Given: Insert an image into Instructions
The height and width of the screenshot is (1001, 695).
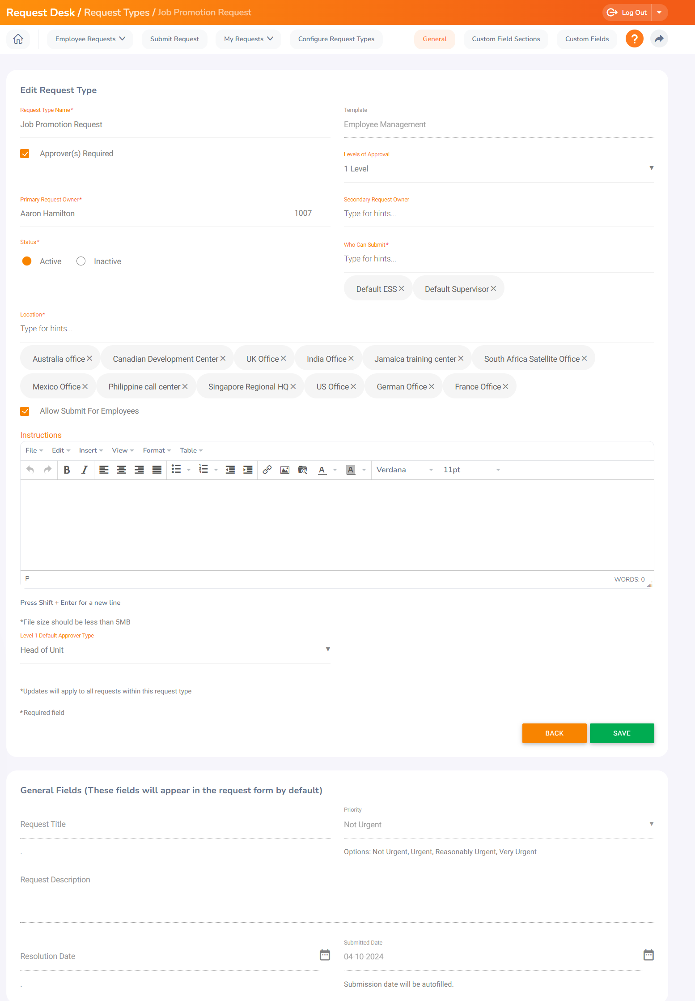Looking at the screenshot, I should coord(285,470).
